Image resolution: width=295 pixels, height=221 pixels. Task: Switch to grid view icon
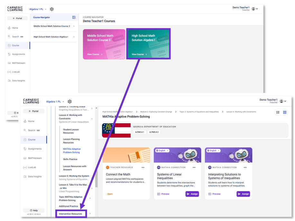(x=285, y=112)
